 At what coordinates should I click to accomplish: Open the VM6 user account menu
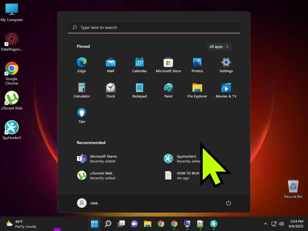tap(88, 203)
